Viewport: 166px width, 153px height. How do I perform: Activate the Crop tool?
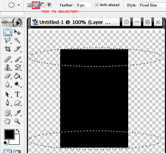(7, 49)
